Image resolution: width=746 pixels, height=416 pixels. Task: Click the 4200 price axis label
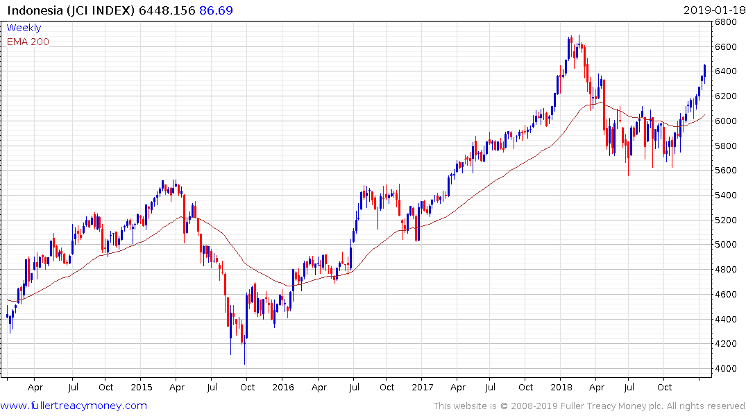[726, 343]
